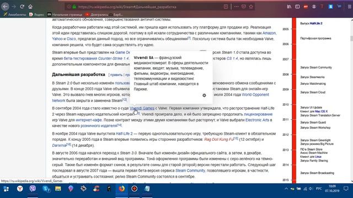Open the лицензирование link
353x198 pixels.
[258, 114]
